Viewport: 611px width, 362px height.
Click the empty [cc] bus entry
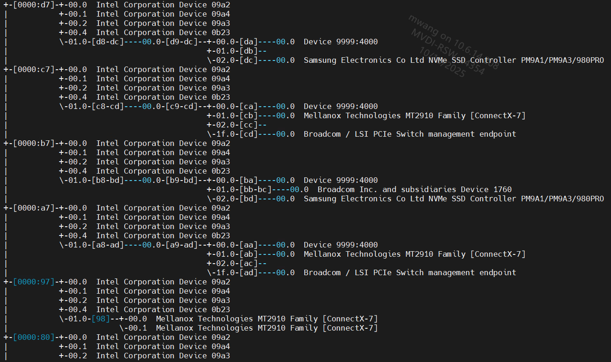coord(248,125)
